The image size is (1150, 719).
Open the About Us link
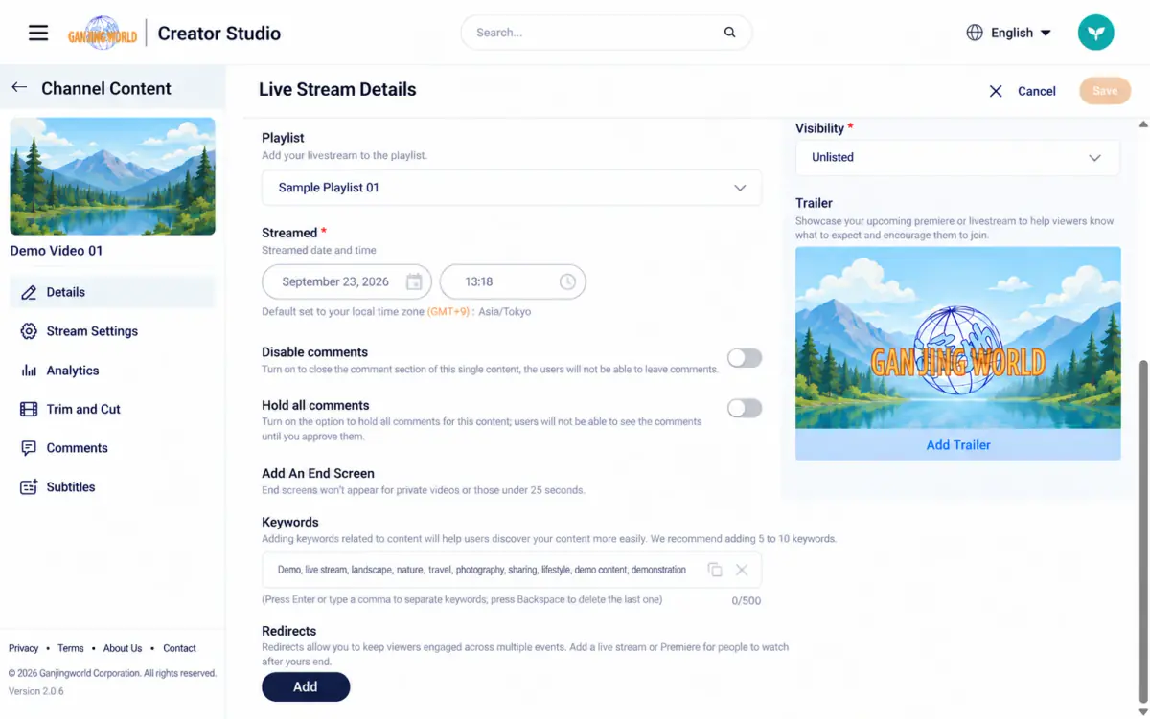(123, 648)
